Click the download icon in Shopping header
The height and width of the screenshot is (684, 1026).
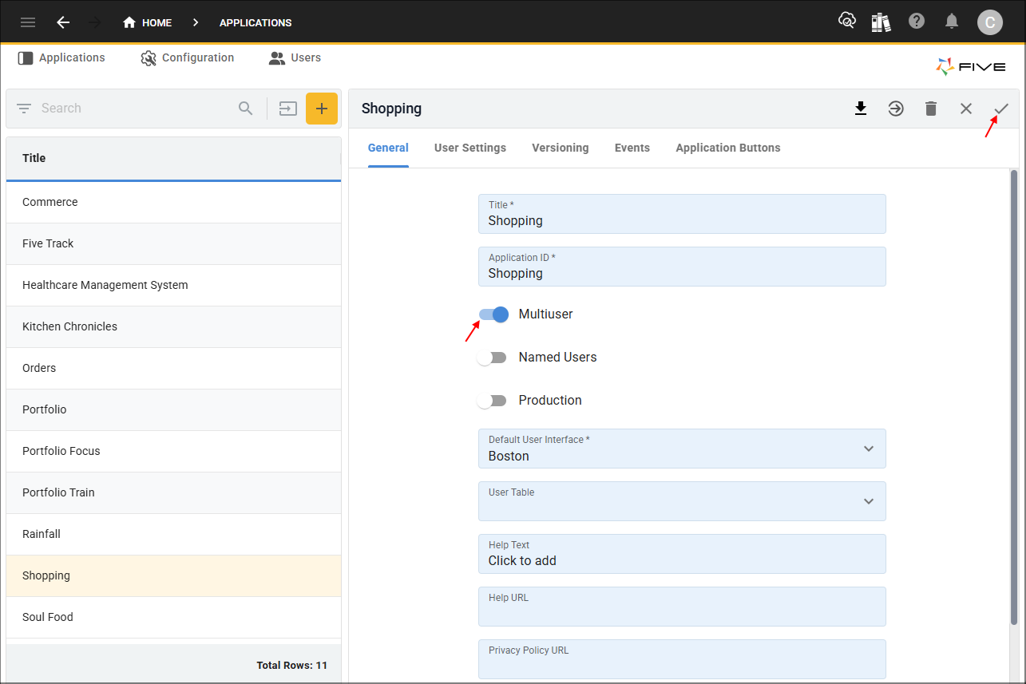pos(861,109)
